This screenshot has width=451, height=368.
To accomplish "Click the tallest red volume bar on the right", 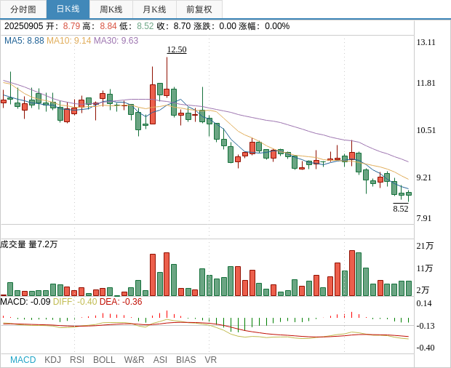I will tap(352, 273).
